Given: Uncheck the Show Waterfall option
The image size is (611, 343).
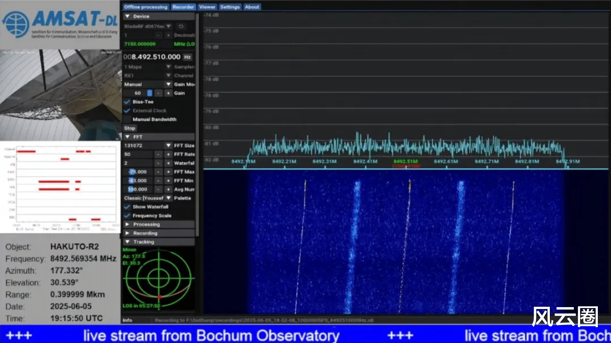Looking at the screenshot, I should (127, 207).
